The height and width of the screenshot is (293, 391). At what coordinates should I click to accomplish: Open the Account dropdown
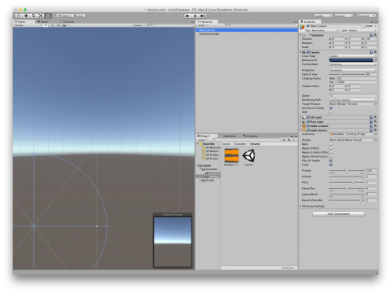tap(367, 15)
